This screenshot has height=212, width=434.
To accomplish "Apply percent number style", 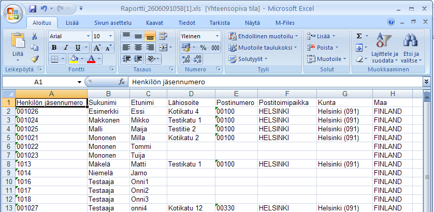I will tap(203, 48).
